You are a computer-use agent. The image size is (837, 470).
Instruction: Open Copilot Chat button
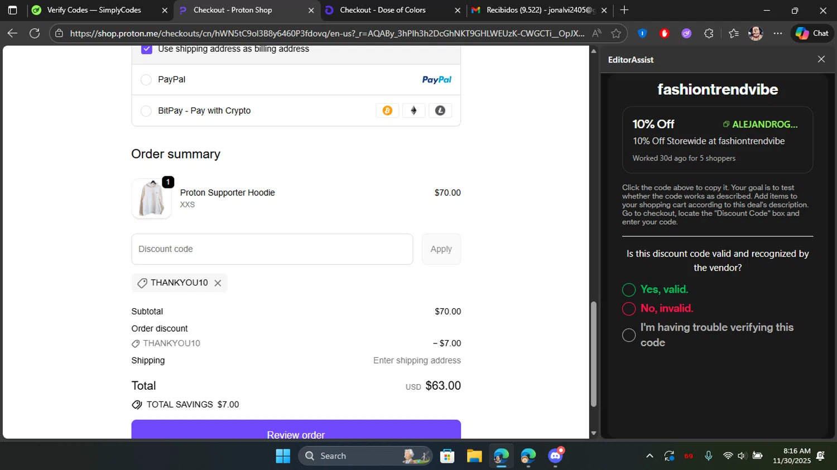812,33
